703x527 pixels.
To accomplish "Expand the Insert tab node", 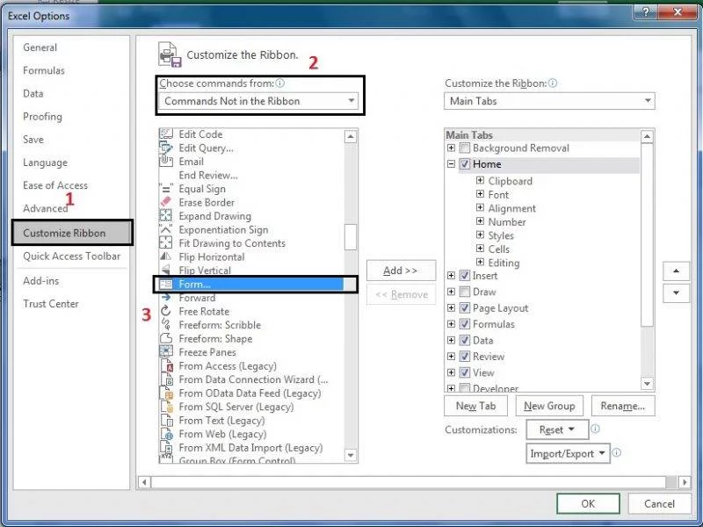I will (451, 276).
